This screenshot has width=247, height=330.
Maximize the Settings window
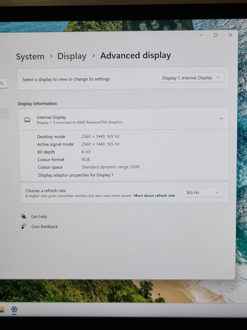tap(215, 35)
